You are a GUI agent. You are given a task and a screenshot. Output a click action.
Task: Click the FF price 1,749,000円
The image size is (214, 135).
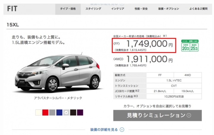pos(150,44)
